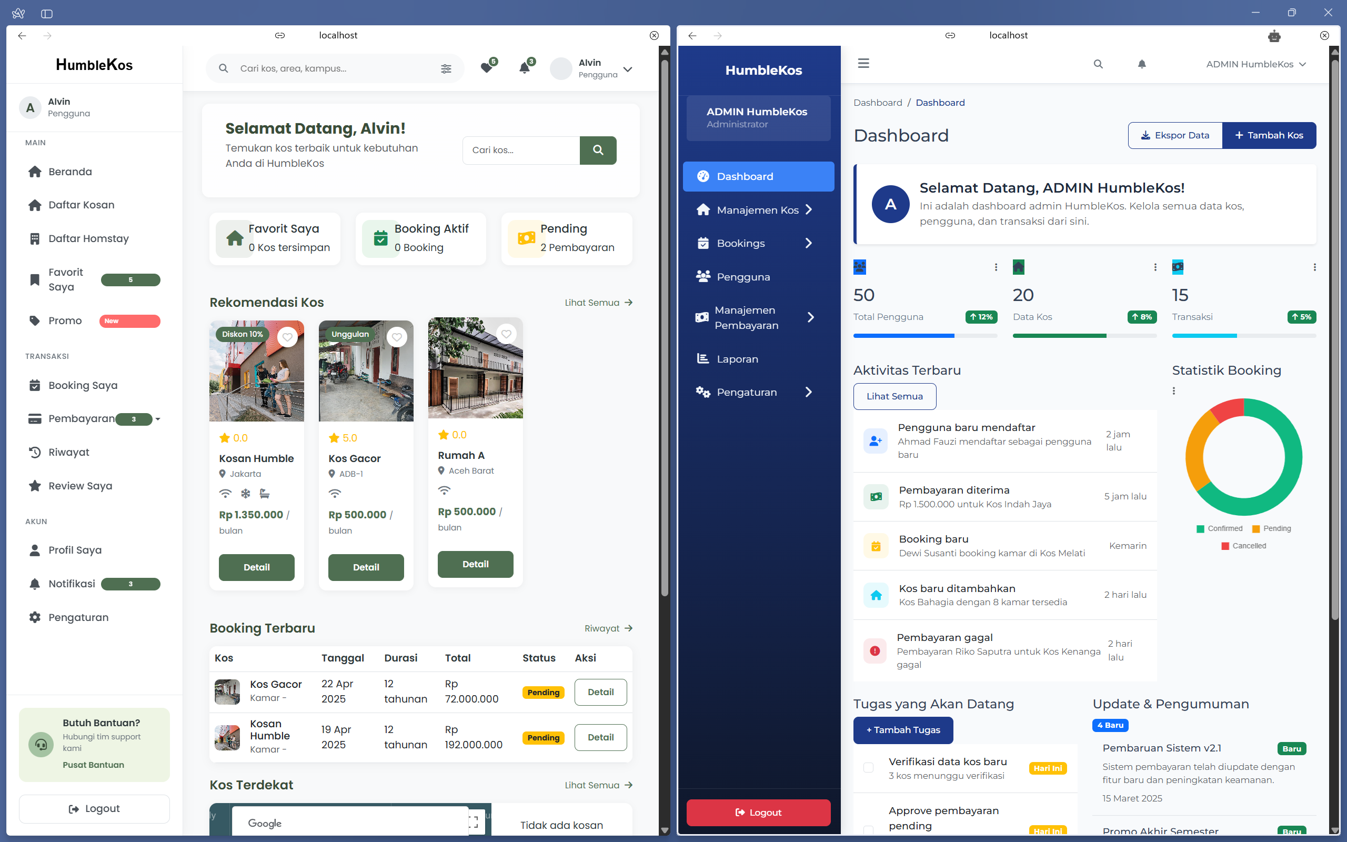This screenshot has height=842, width=1347.
Task: Expand Alvin user profile dropdown
Action: (x=627, y=69)
